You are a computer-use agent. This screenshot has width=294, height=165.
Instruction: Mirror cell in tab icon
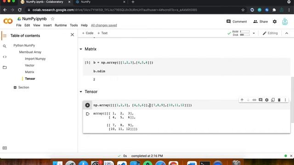[273, 100]
